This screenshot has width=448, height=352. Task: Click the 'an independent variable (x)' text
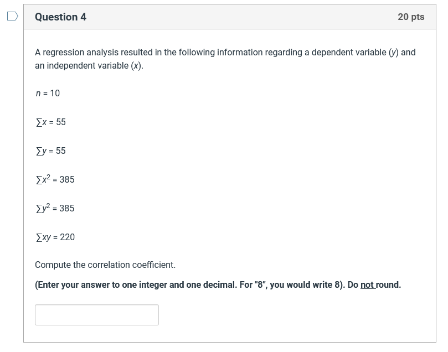(89, 66)
